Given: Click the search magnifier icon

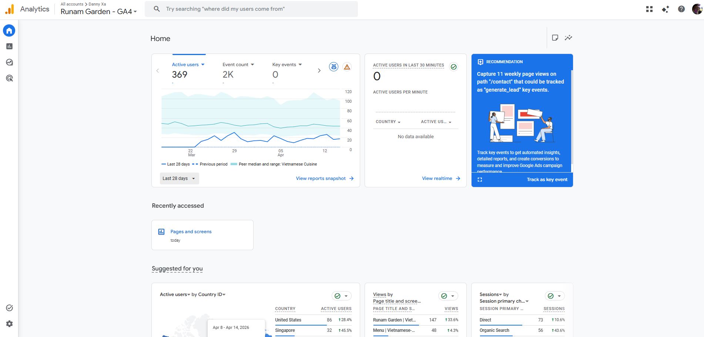Looking at the screenshot, I should (x=157, y=9).
